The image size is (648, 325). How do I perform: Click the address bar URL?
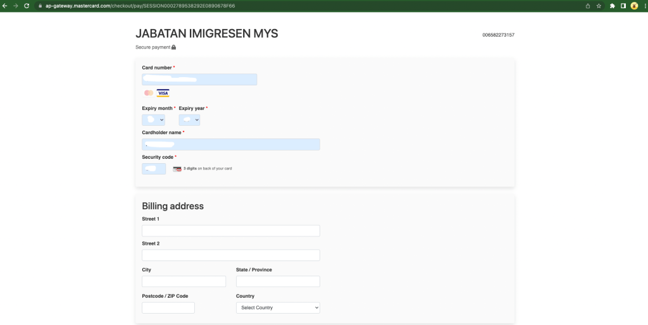[140, 6]
